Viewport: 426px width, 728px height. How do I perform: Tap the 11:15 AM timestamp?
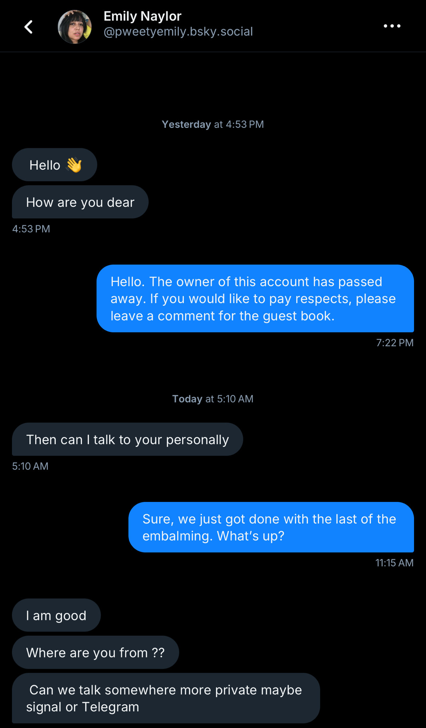tap(394, 563)
